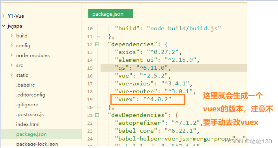
Task: Click the "^2.15.9" version value
Action: pos(180,60)
